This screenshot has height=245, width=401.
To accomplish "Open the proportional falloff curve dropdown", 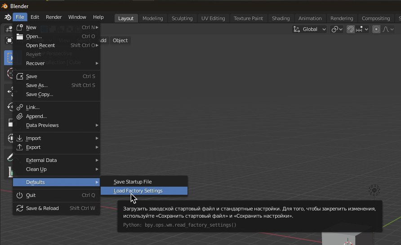I will (388, 29).
